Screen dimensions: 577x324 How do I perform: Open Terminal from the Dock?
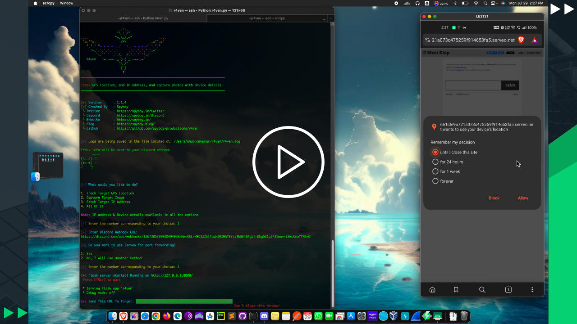click(x=253, y=316)
